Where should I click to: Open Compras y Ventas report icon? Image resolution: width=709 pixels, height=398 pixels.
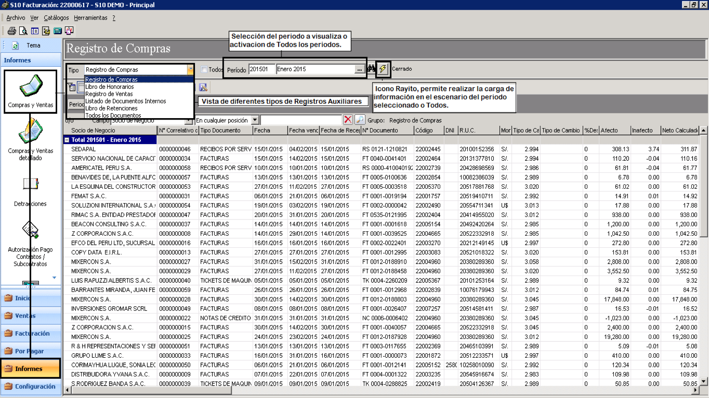click(31, 91)
